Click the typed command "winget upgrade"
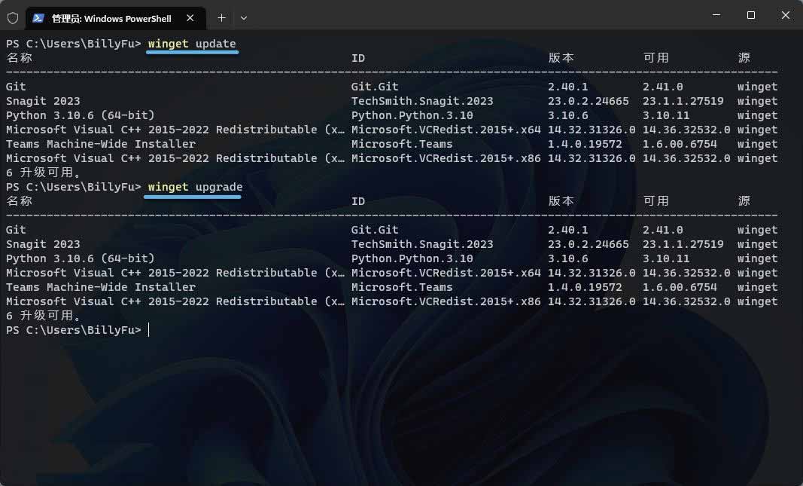 [x=195, y=187]
